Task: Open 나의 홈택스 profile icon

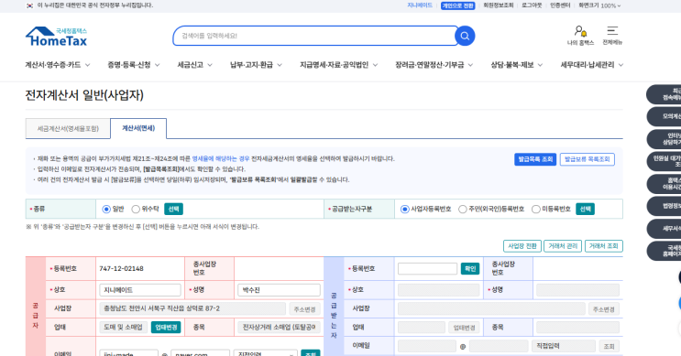Action: pyautogui.click(x=580, y=36)
